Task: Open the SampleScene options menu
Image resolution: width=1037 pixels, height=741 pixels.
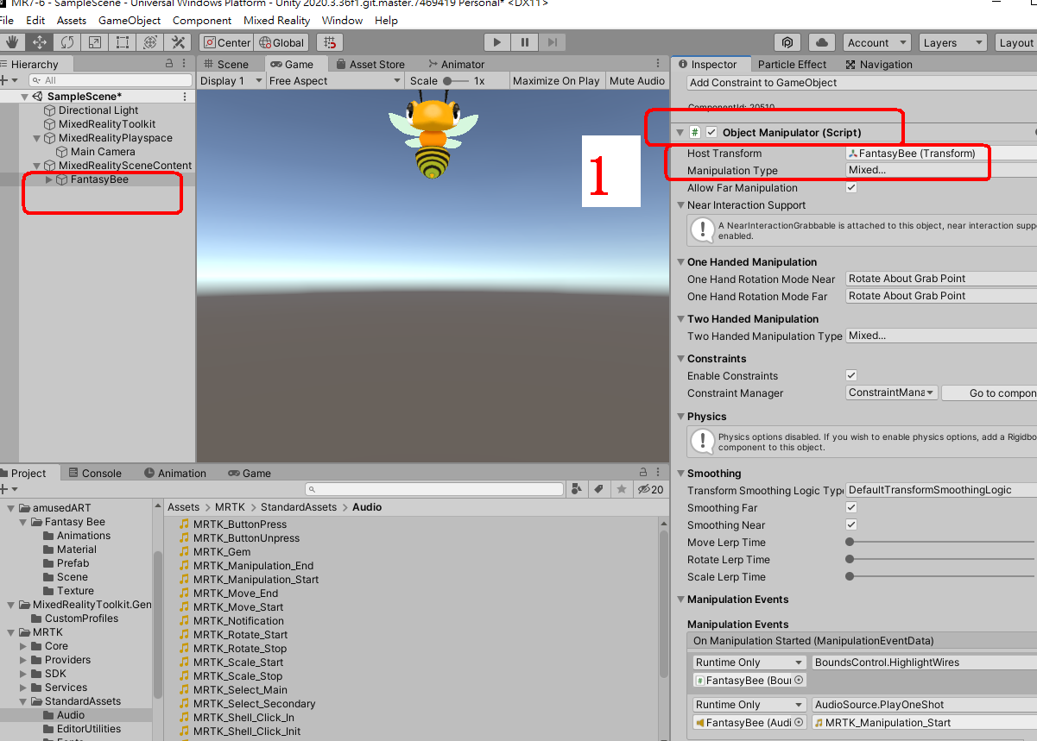Action: click(185, 97)
